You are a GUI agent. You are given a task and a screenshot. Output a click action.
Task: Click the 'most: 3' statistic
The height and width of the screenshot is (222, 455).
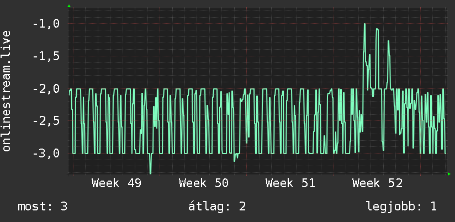[x=43, y=207]
